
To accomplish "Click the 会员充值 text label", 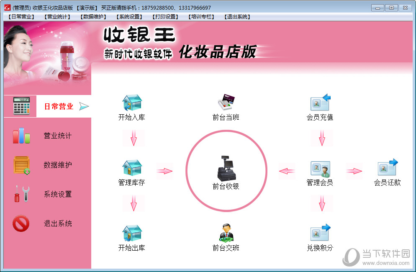I will 320,117.
